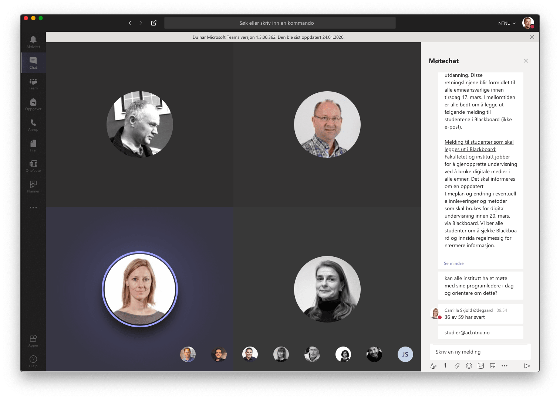Attach a file with paperclip icon
The height and width of the screenshot is (399, 560).
pyautogui.click(x=457, y=366)
